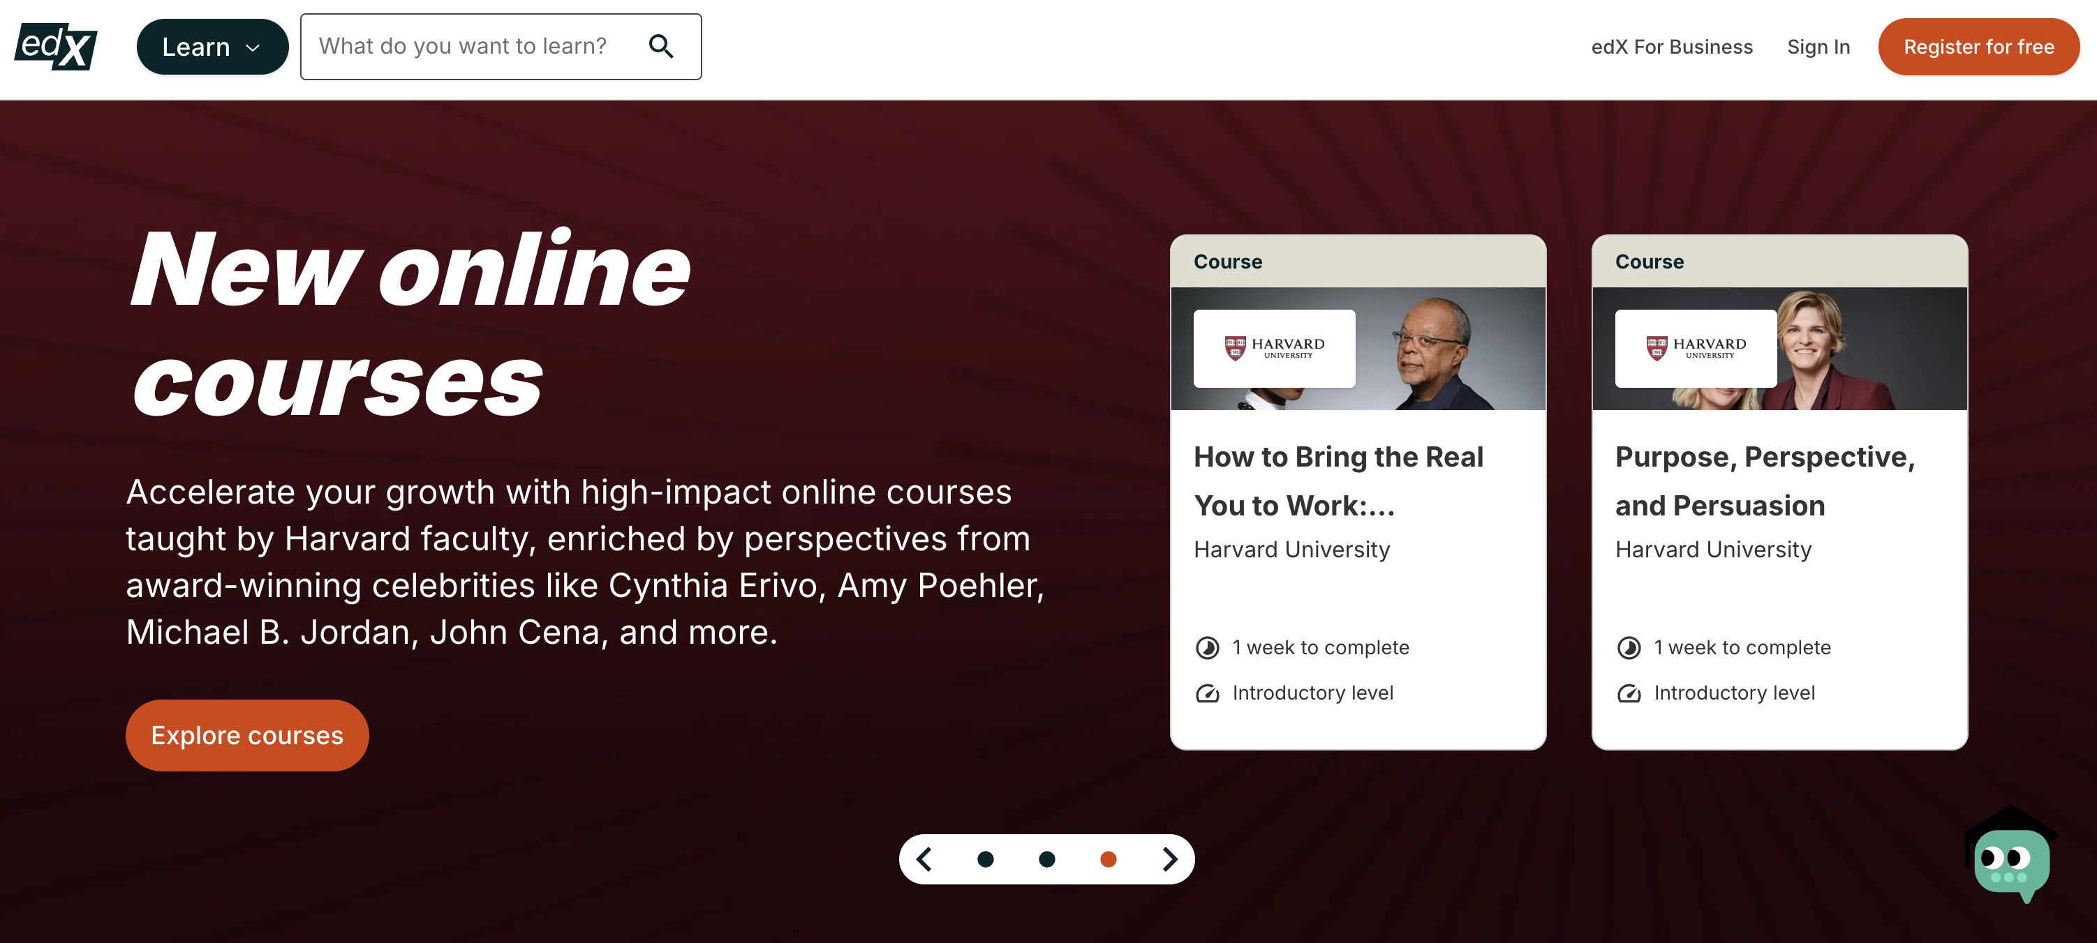This screenshot has height=943, width=2097.
Task: Click the 'Accelerate your growth' description paragraph
Action: click(585, 562)
